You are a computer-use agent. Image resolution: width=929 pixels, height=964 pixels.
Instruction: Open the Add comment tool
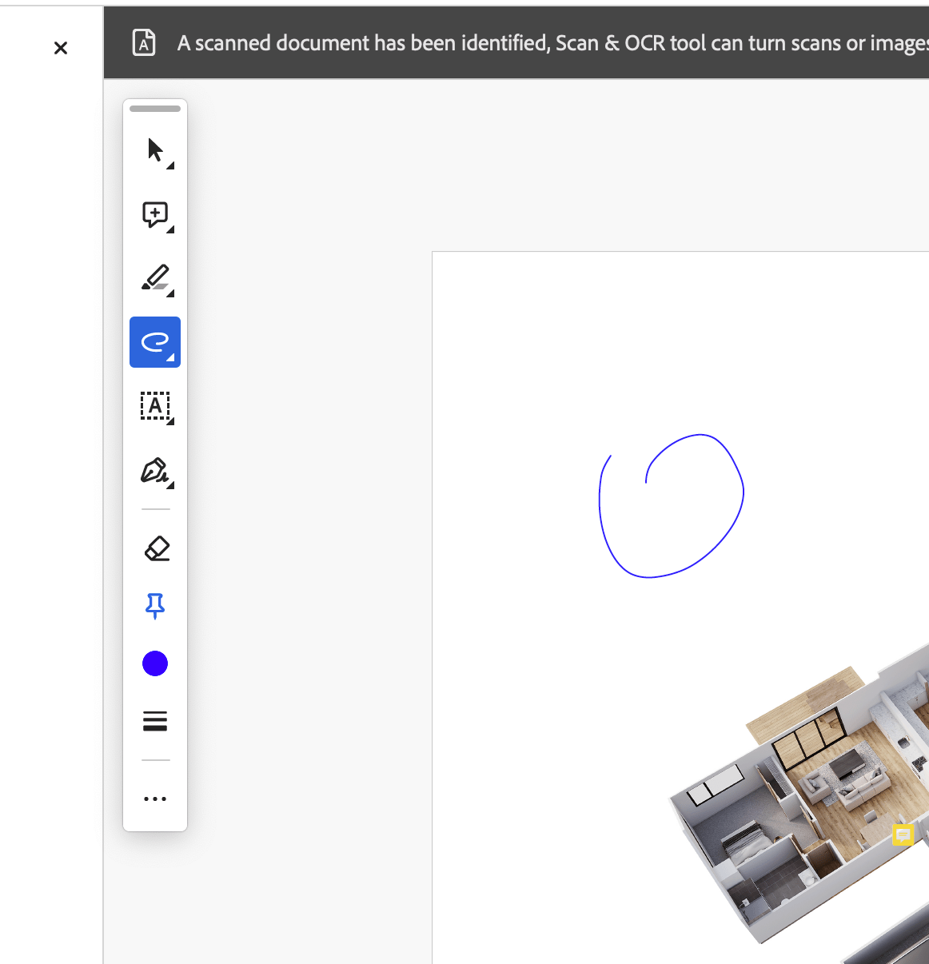tap(154, 214)
